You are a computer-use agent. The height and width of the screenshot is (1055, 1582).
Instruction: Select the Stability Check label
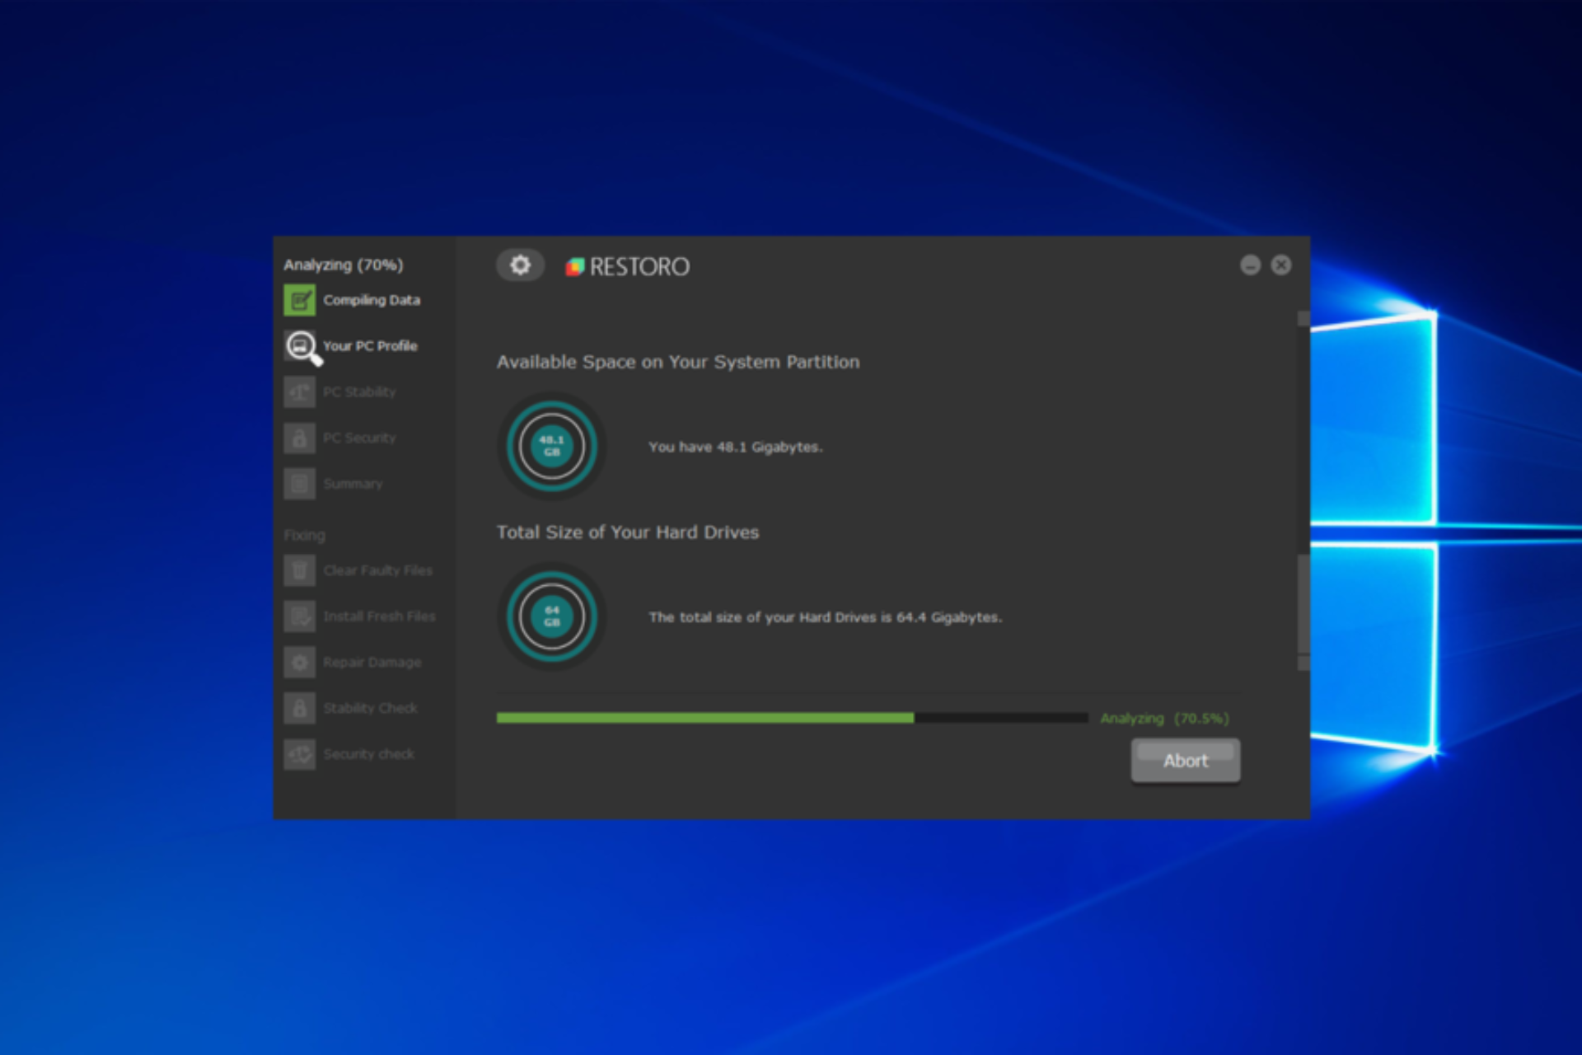pos(370,708)
